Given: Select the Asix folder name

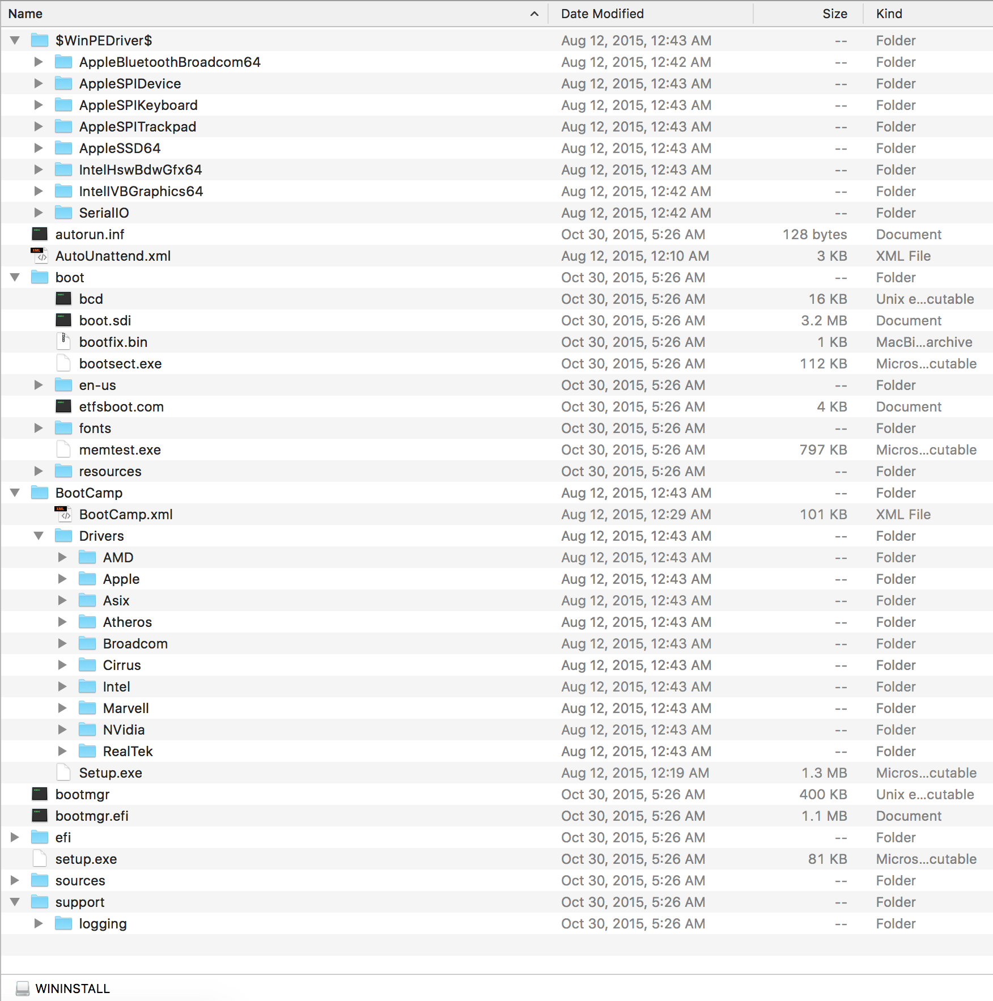Looking at the screenshot, I should (x=116, y=600).
